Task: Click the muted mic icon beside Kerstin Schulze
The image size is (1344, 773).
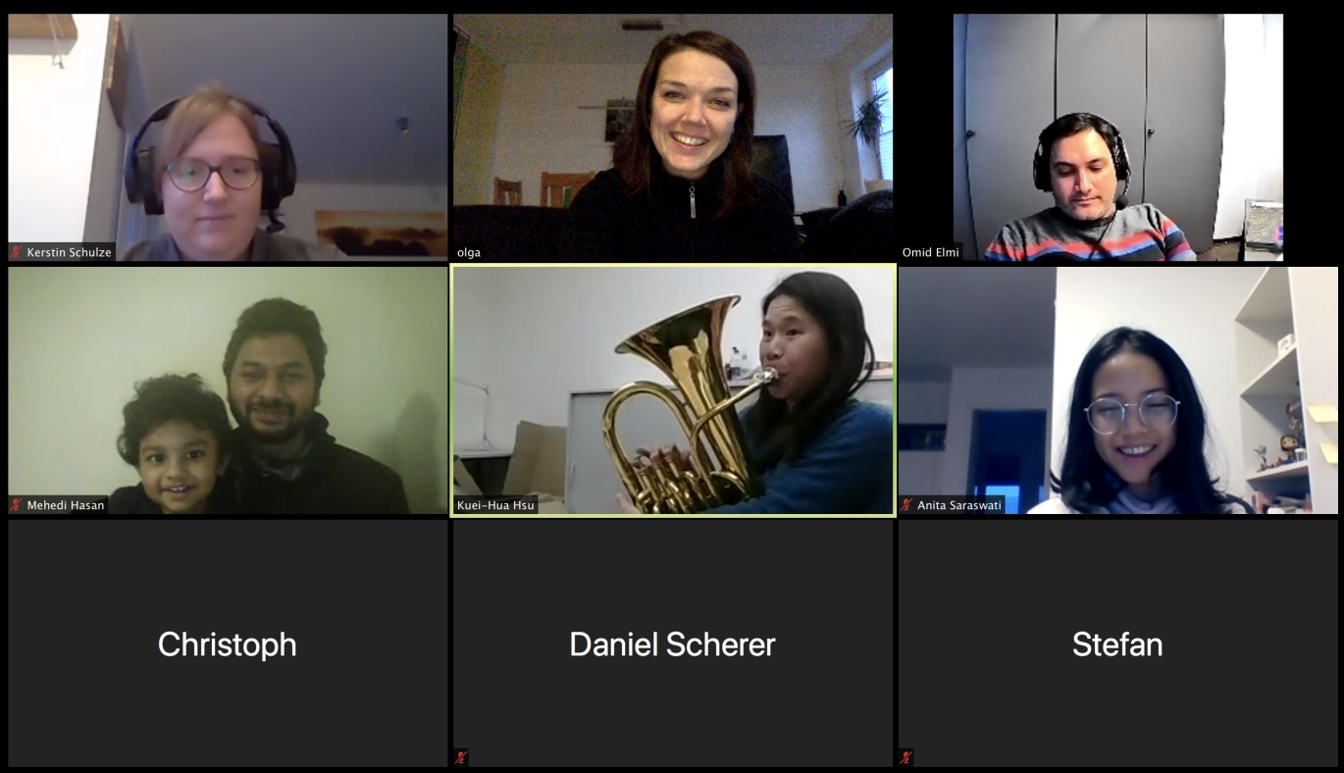Action: tap(16, 252)
